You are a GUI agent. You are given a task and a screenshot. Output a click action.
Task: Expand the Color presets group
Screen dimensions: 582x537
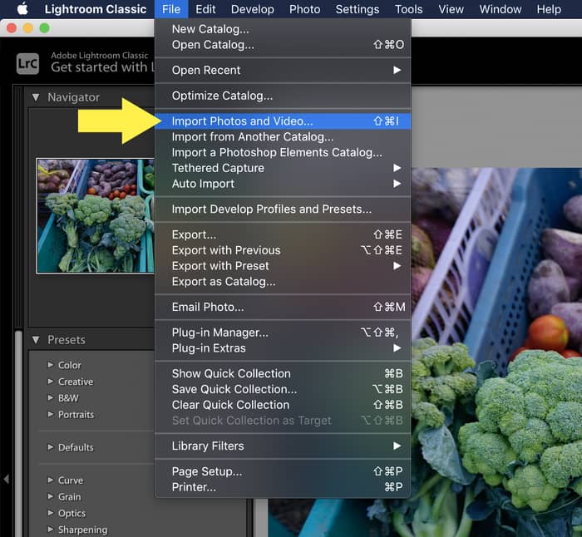51,365
